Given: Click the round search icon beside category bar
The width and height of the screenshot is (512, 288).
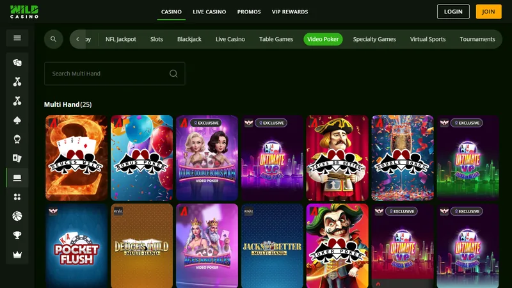Looking at the screenshot, I should coord(54,39).
